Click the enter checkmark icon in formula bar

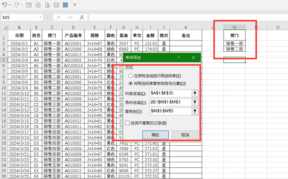click(70, 18)
